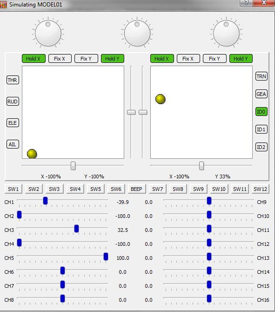Click the help question mark button
The image size is (275, 312).
(x=246, y=3)
